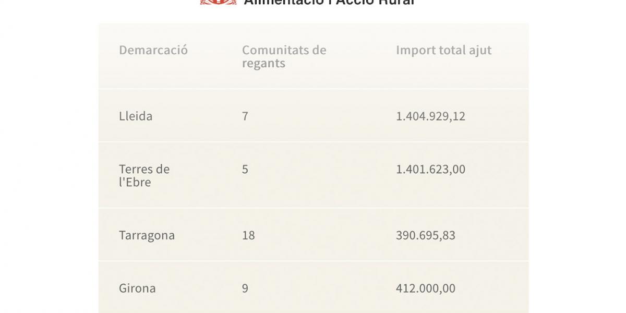Click the red emblem logo at top
The image size is (626, 313).
(x=219, y=2)
